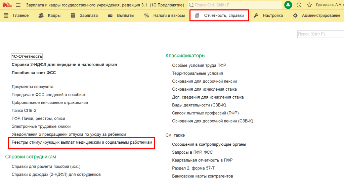Open the History clock icon
This screenshot has height=193, width=344.
299,5
